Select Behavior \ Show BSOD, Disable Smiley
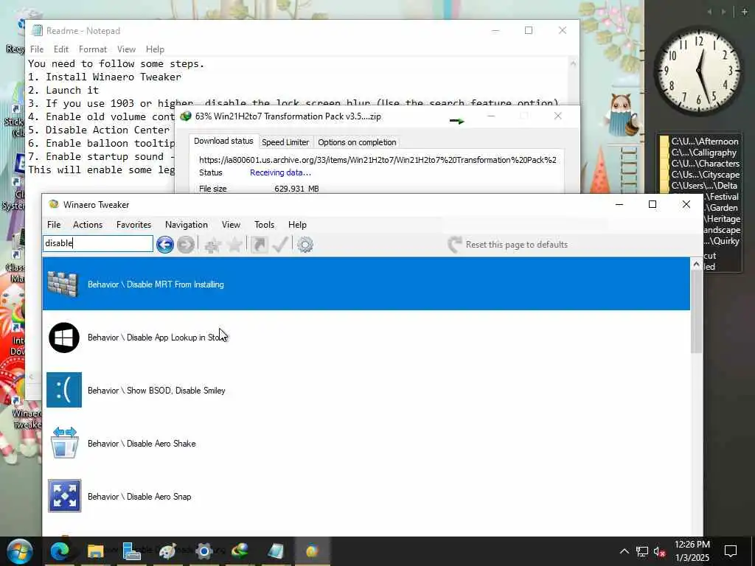This screenshot has height=566, width=755. click(366, 391)
